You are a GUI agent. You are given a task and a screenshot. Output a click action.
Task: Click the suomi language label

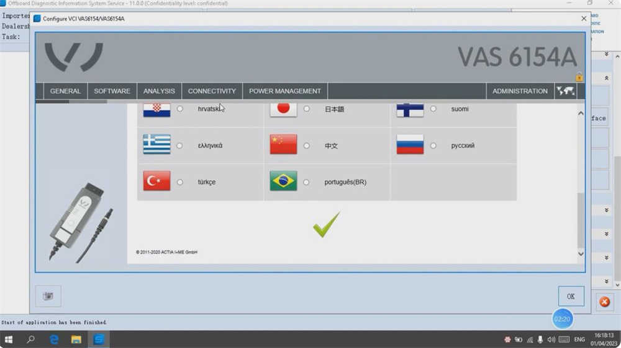pos(460,109)
